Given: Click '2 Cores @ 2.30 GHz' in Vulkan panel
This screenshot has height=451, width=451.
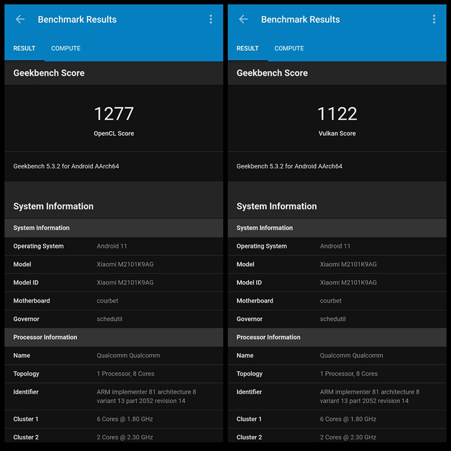Looking at the screenshot, I should coord(348,437).
